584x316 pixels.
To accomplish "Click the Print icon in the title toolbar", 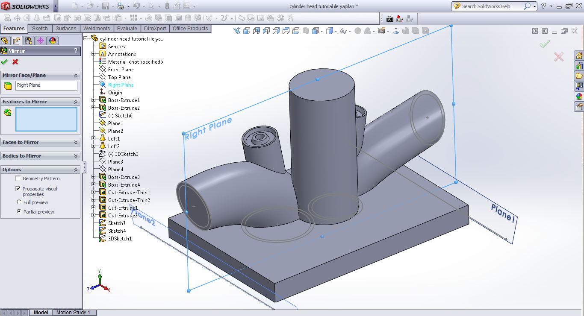I will coord(121,6).
